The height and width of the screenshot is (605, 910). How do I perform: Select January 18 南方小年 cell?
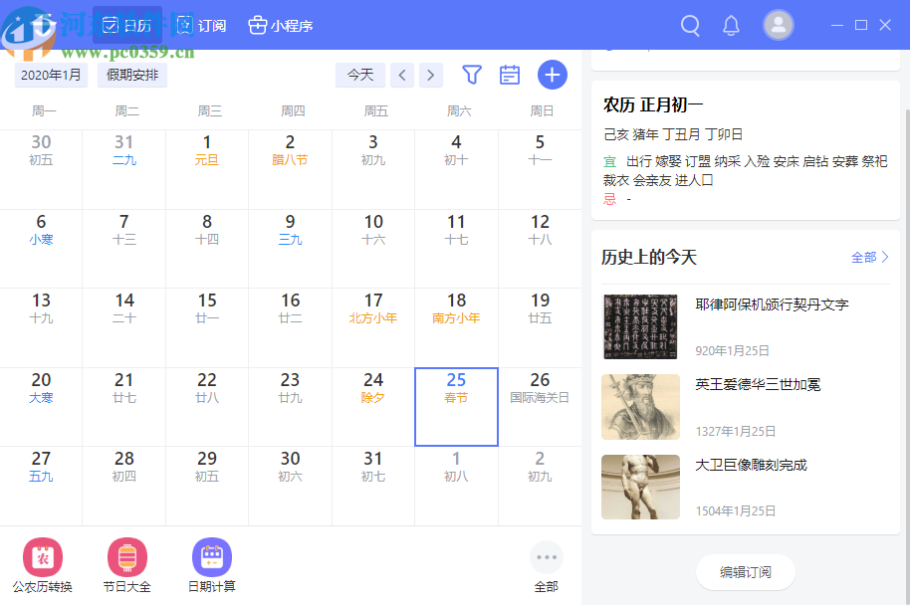click(x=456, y=327)
